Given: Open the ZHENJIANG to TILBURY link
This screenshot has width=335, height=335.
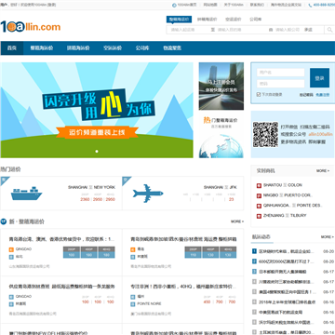Looking at the screenshot, I should point(285,215).
